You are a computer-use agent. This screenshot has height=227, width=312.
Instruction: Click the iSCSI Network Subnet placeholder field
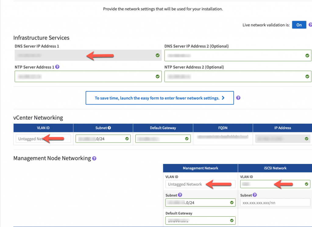point(275,203)
